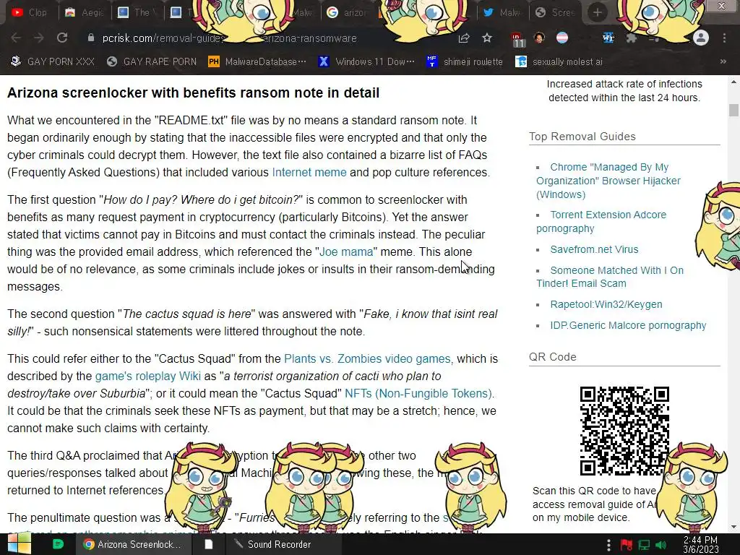Reload the pcrisk.com page

[62, 38]
